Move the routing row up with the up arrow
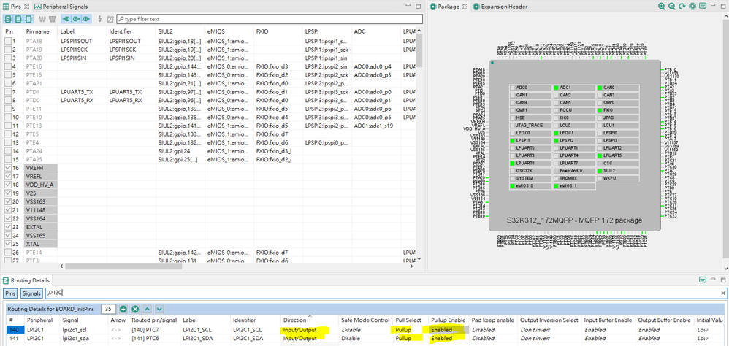The image size is (729, 346). pyautogui.click(x=148, y=309)
